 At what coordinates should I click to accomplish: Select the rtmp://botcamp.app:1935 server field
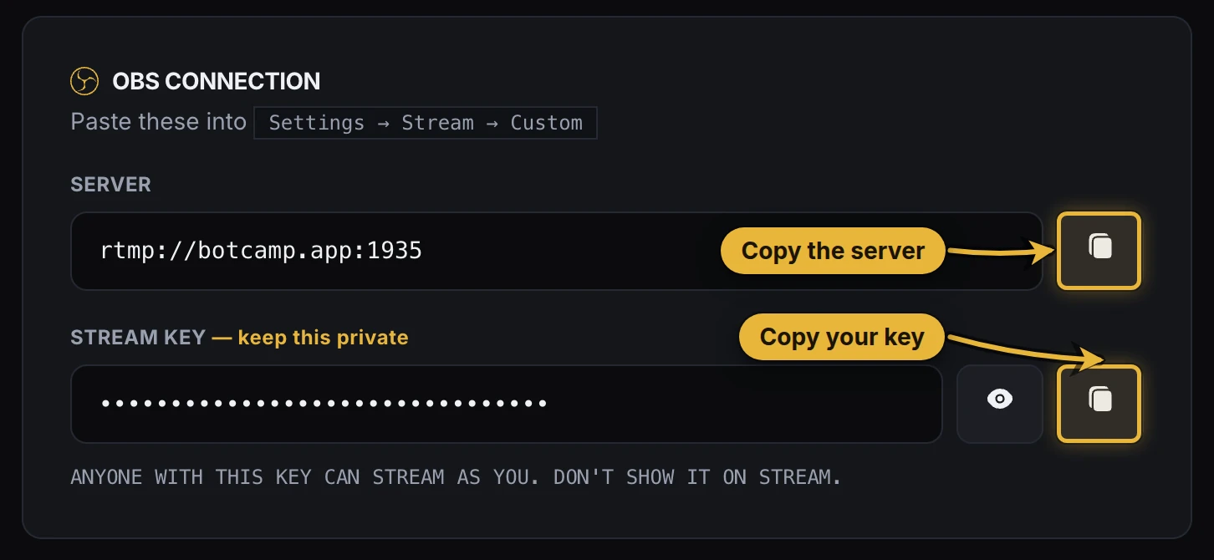point(556,251)
